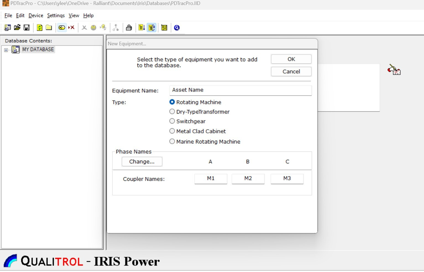
Task: Click the Equipment Name text field
Action: click(240, 90)
